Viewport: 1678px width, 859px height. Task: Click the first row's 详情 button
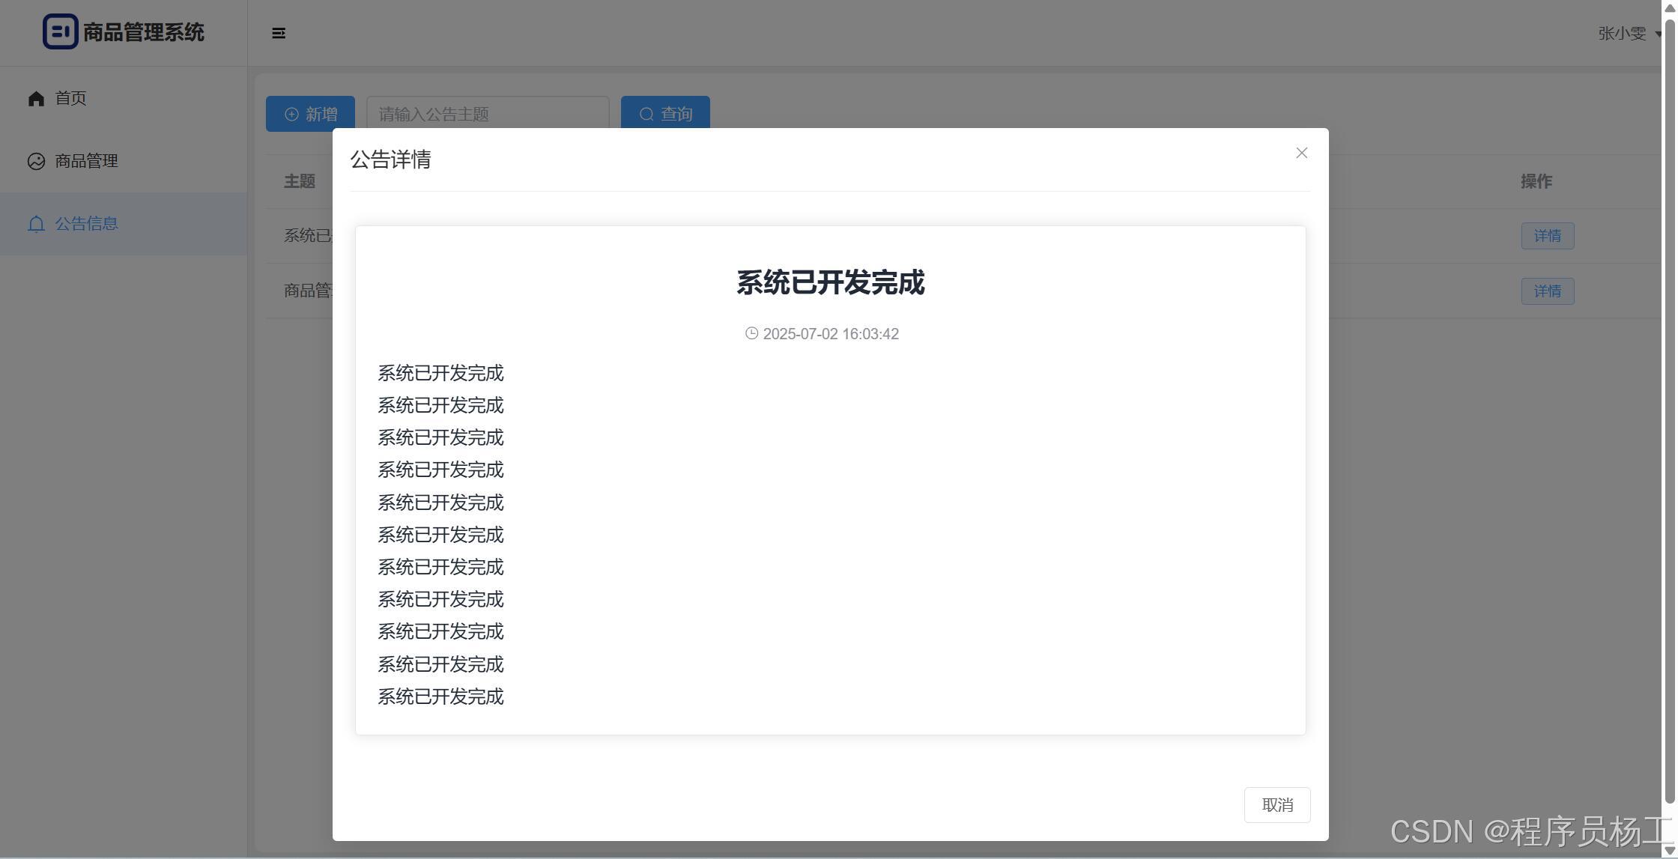(1547, 236)
